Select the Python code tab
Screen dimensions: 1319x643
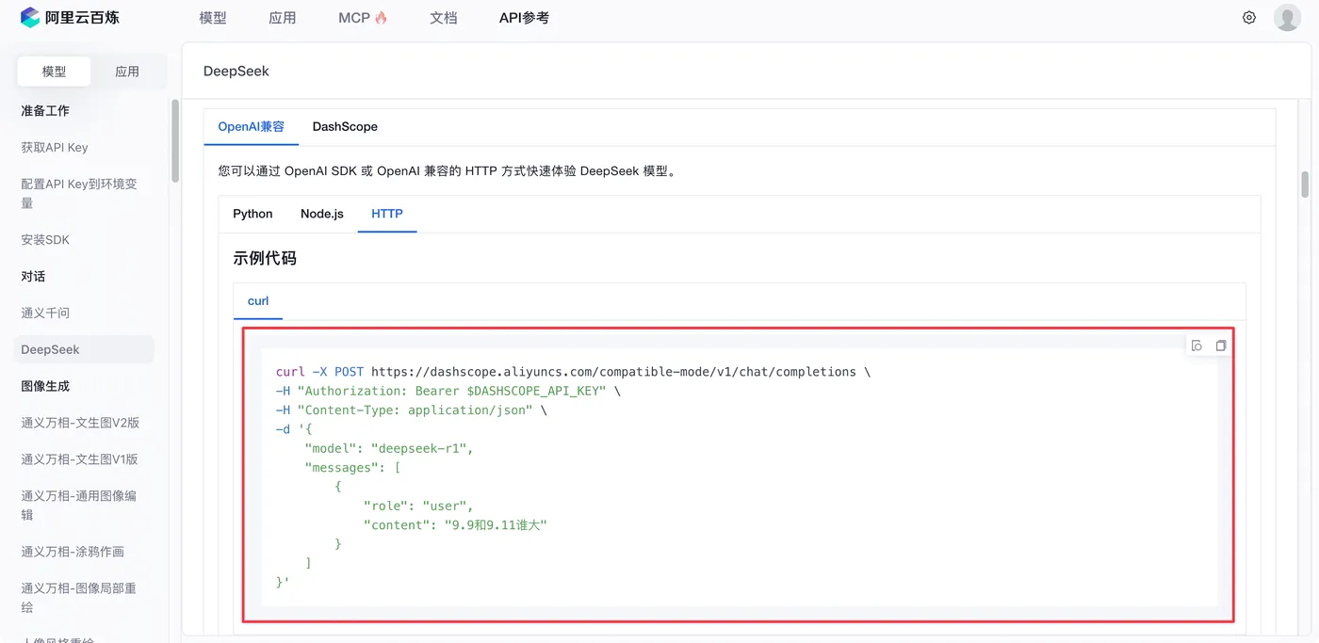[252, 214]
